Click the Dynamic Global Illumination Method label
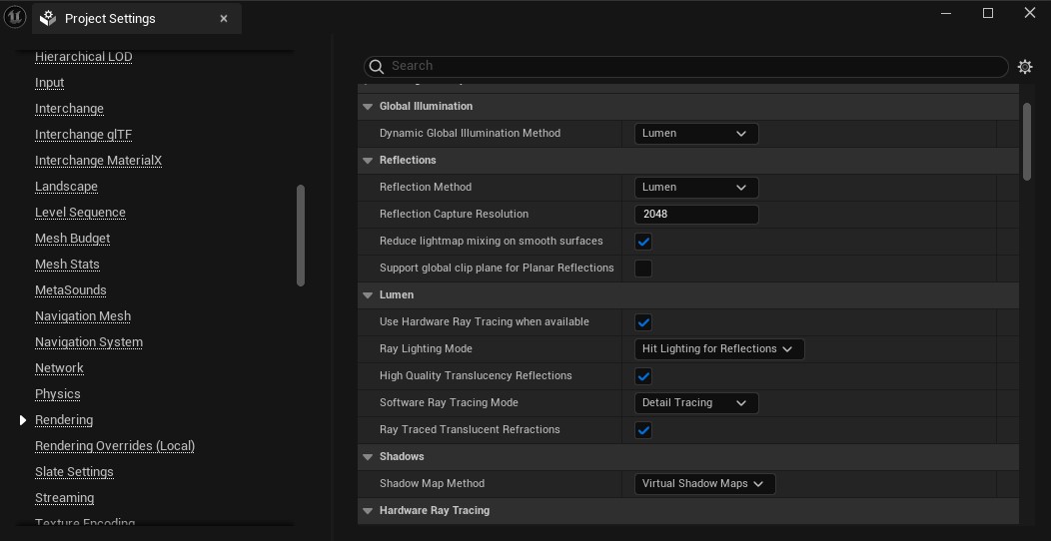Screen dimensions: 1051x541 click(470, 133)
